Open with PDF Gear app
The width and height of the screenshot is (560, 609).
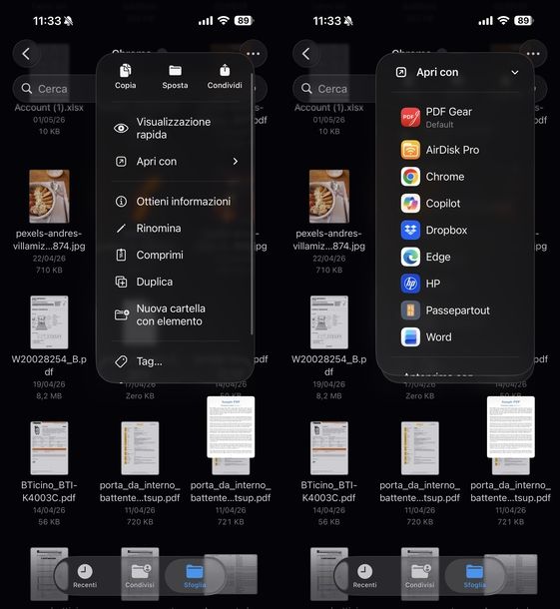[455, 117]
